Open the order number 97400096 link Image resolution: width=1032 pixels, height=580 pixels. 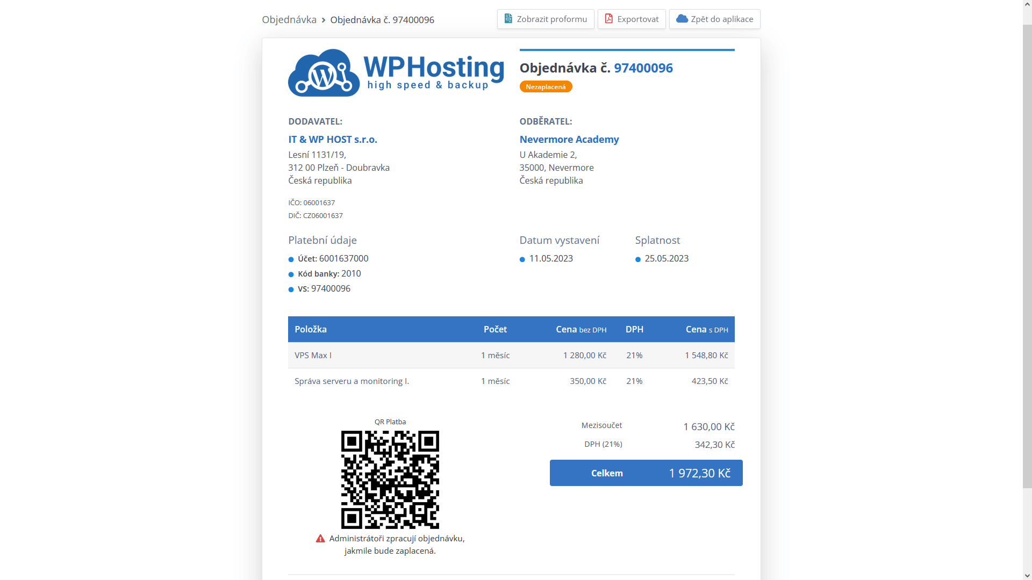click(643, 68)
